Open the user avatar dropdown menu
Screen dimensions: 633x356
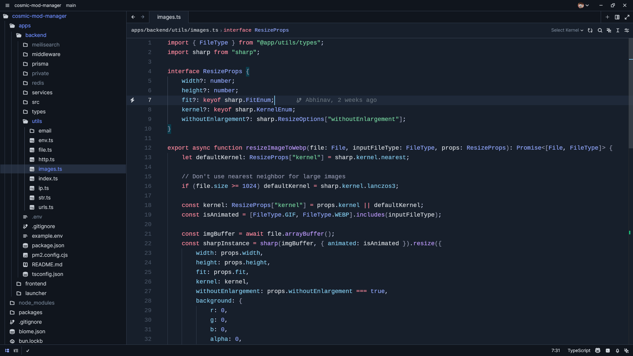point(583,5)
